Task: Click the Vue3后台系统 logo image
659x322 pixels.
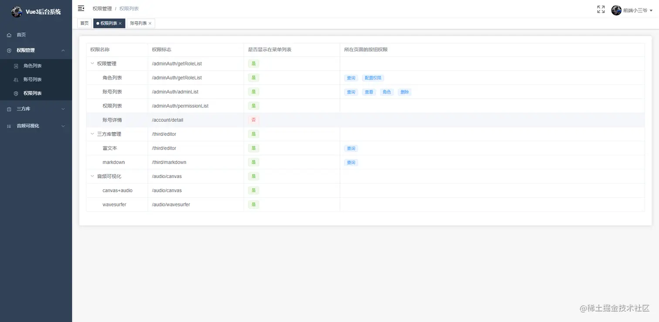Action: click(x=17, y=12)
